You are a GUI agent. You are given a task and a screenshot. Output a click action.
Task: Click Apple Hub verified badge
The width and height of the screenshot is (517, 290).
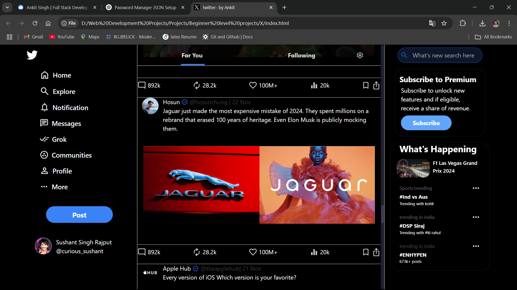pos(196,269)
